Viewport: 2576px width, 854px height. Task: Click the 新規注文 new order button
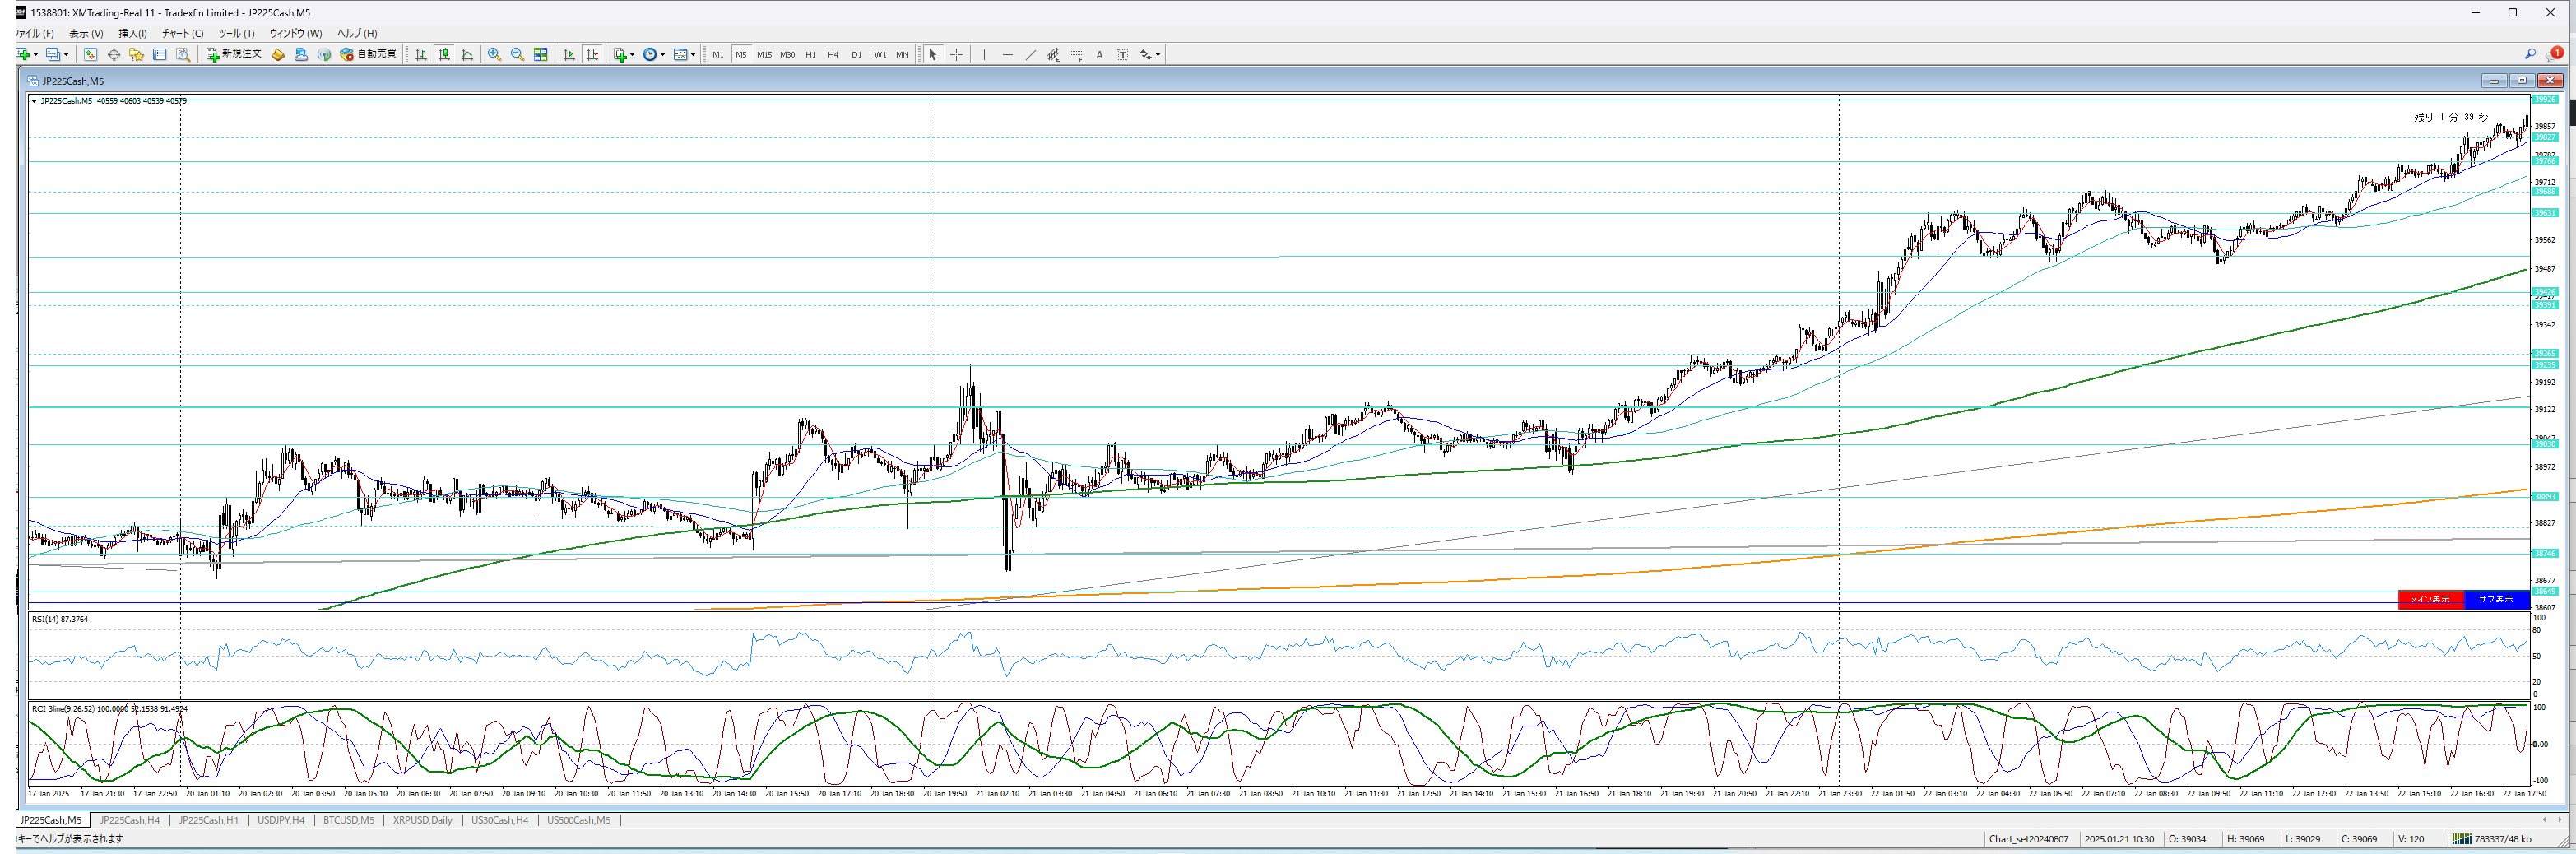click(234, 54)
